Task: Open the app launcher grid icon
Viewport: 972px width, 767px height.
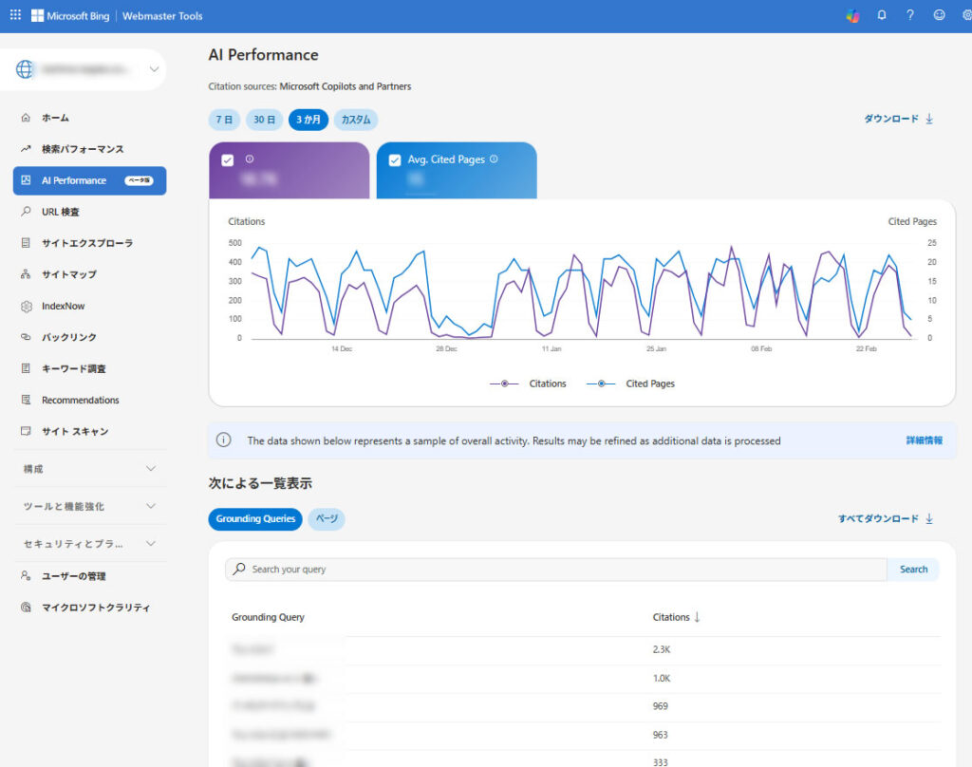Action: click(x=15, y=15)
